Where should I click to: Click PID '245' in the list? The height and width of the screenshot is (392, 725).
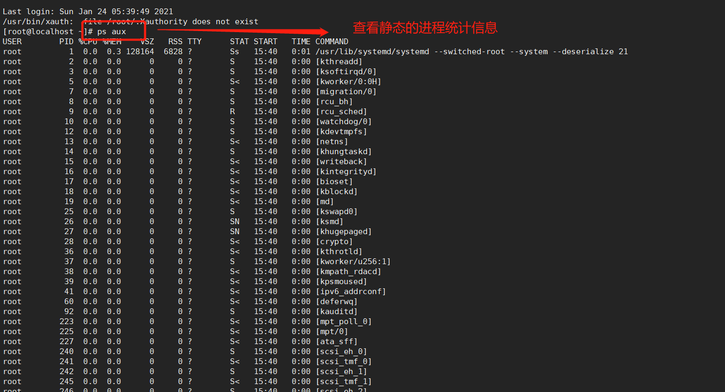67,381
